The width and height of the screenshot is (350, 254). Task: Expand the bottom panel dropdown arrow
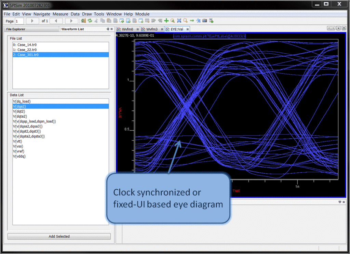[340, 202]
